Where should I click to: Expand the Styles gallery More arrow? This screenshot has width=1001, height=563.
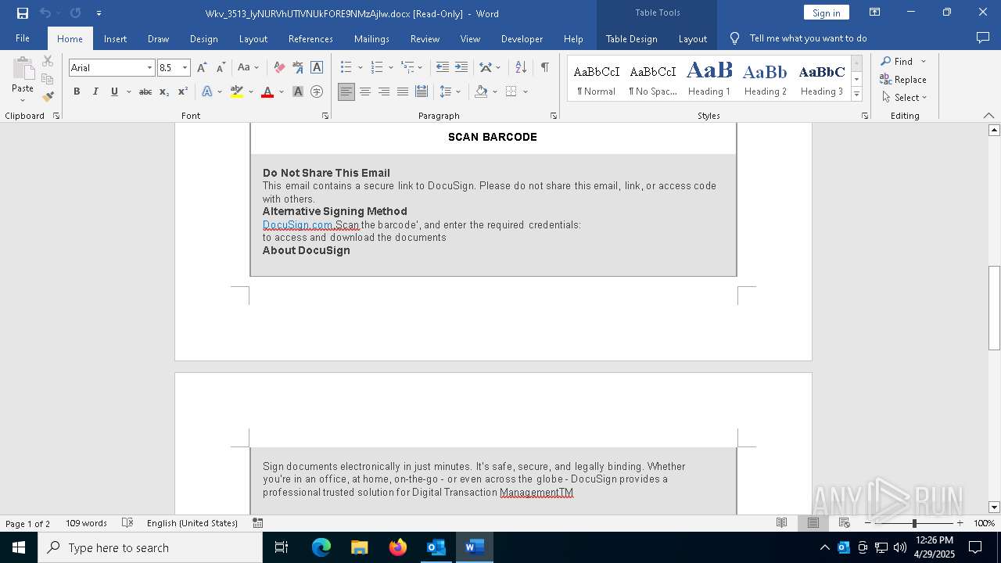856,95
